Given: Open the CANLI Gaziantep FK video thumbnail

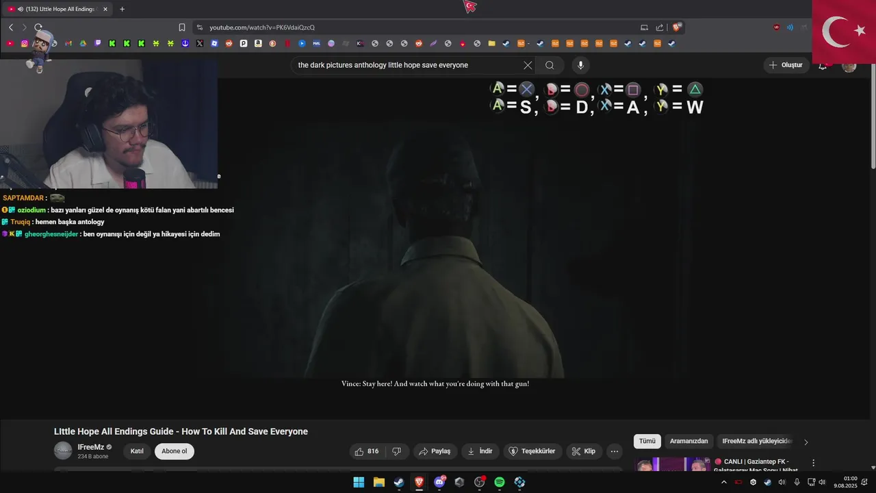Looking at the screenshot, I should point(671,465).
